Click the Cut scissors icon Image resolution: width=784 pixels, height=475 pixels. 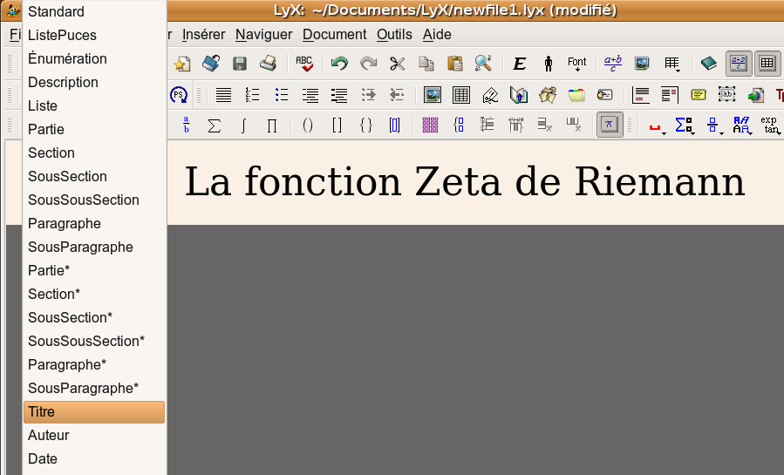tap(397, 64)
